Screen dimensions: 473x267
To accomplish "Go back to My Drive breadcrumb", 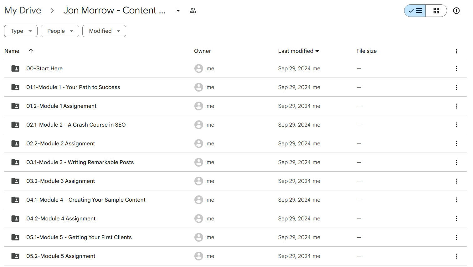I will 23,10.
